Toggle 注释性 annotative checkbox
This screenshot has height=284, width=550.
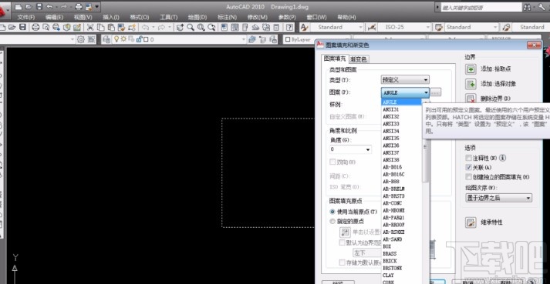(468, 158)
